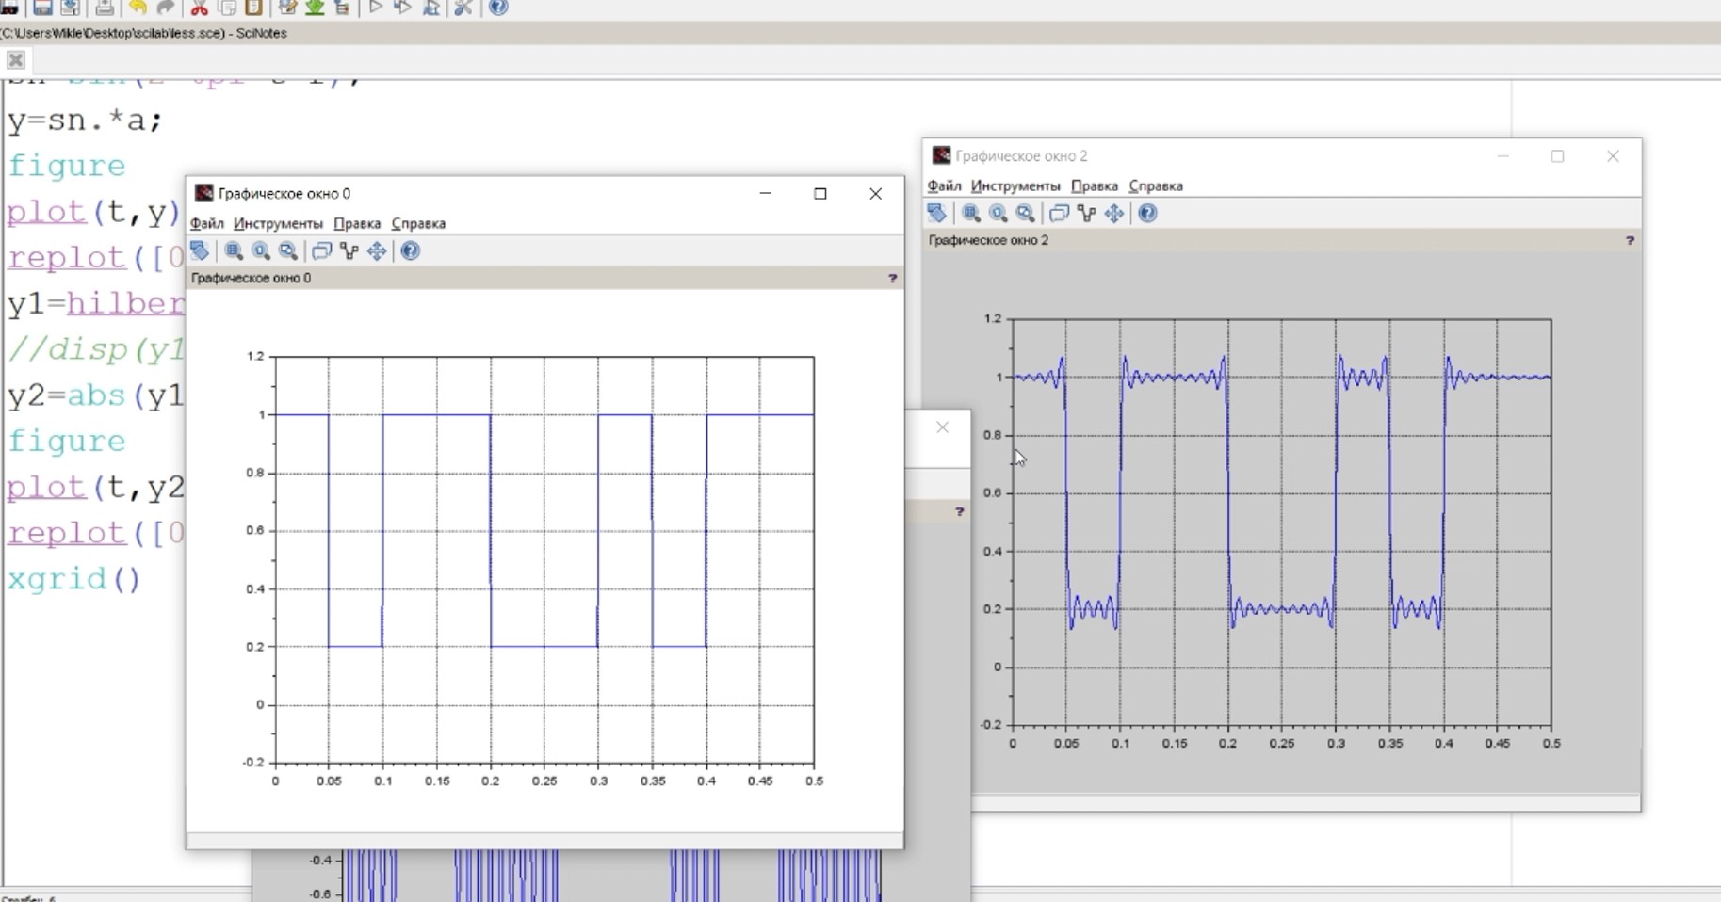This screenshot has height=902, width=1721.
Task: Open Справка menu in Графическое окно 0
Action: pos(418,223)
